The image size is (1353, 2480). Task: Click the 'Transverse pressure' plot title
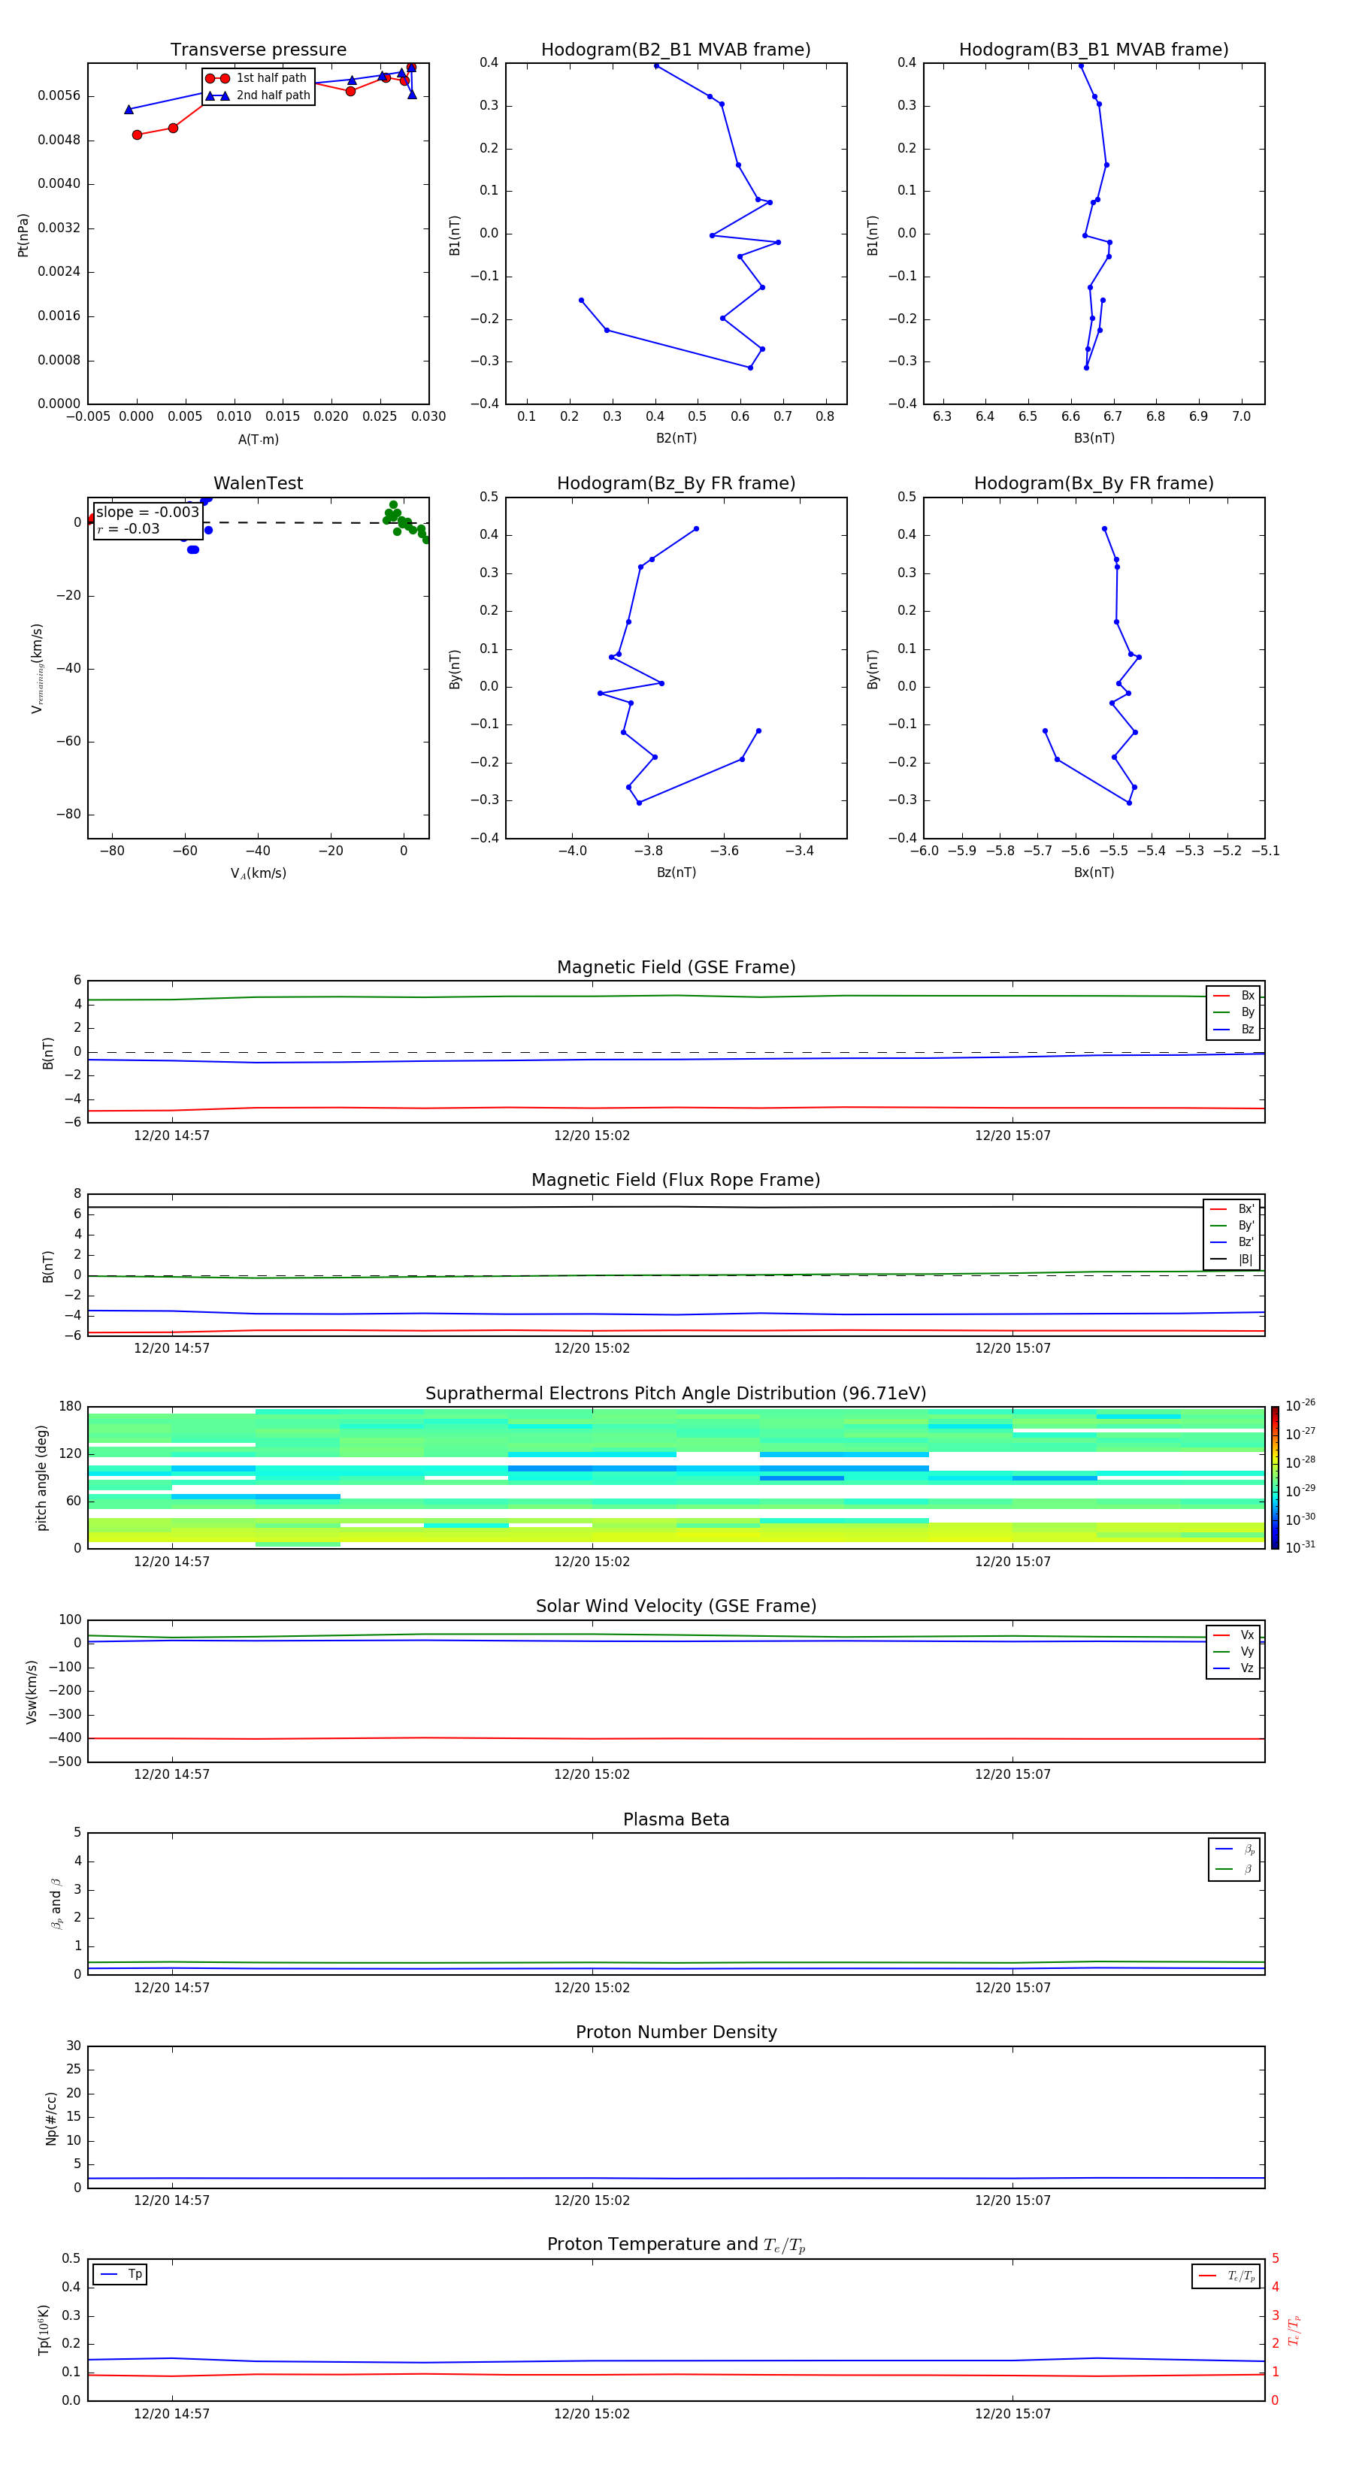(x=258, y=50)
